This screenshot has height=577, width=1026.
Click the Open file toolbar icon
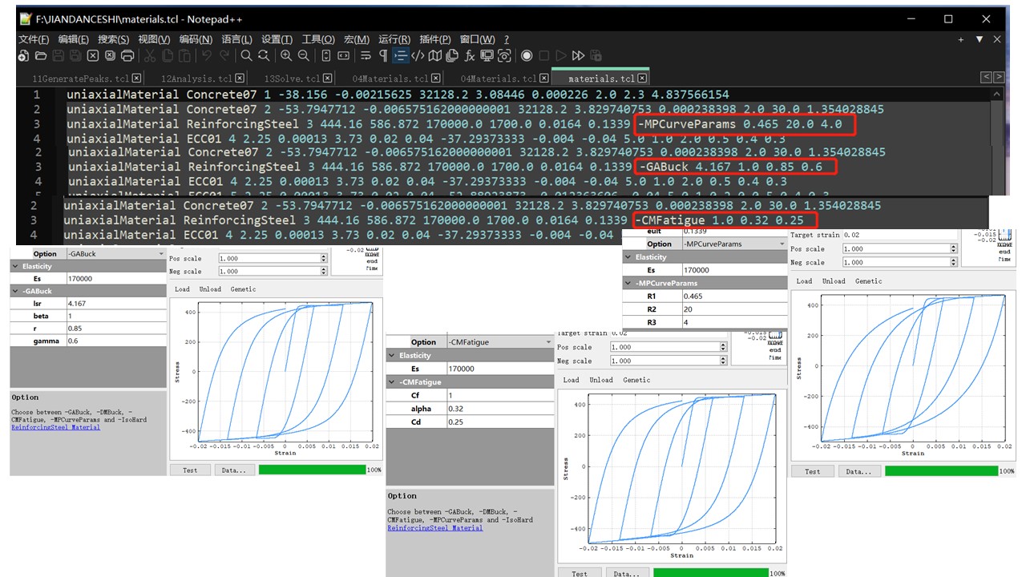(x=40, y=55)
